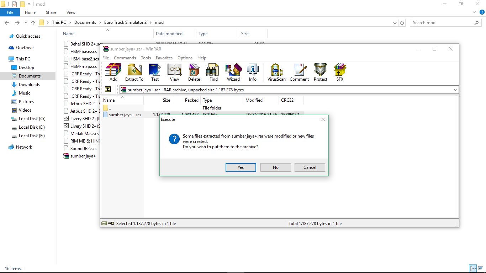The height and width of the screenshot is (273, 486).
Task: Select the '..' parent folder in WinRAR
Action: [x=107, y=108]
